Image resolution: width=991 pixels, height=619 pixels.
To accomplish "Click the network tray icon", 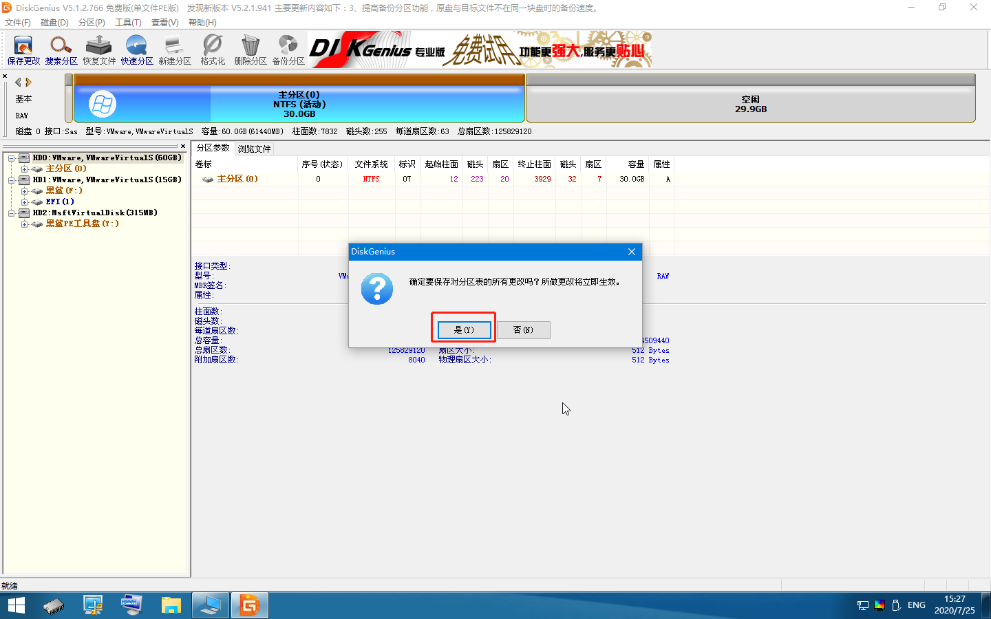I will coord(863,605).
